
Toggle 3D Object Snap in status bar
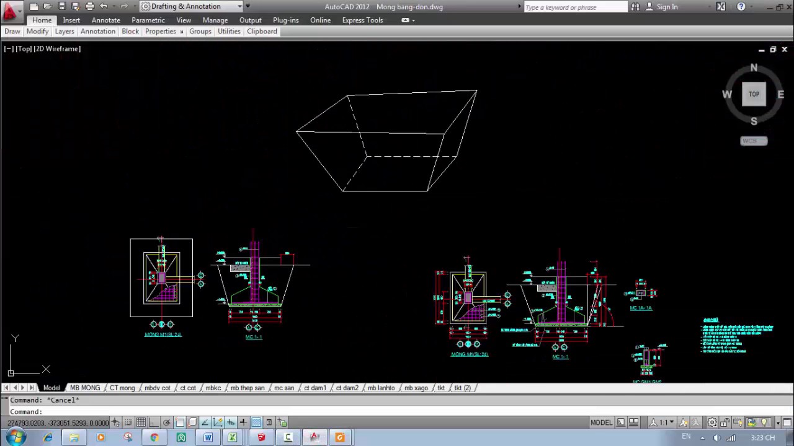192,422
